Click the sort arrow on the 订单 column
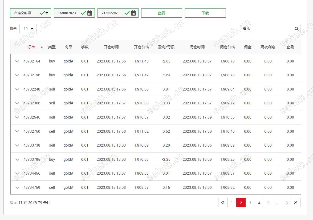Image resolution: width=313 pixels, height=220 pixels. point(42,47)
